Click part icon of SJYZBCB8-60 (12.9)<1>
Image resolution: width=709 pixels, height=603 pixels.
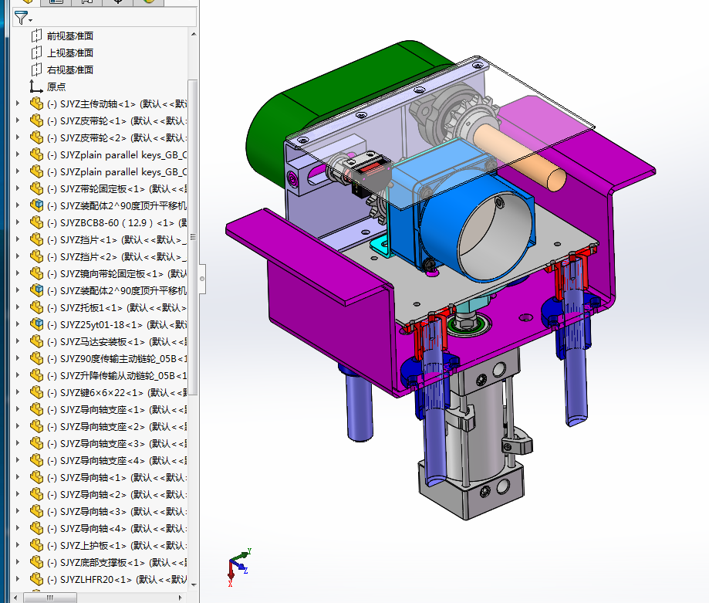36,222
